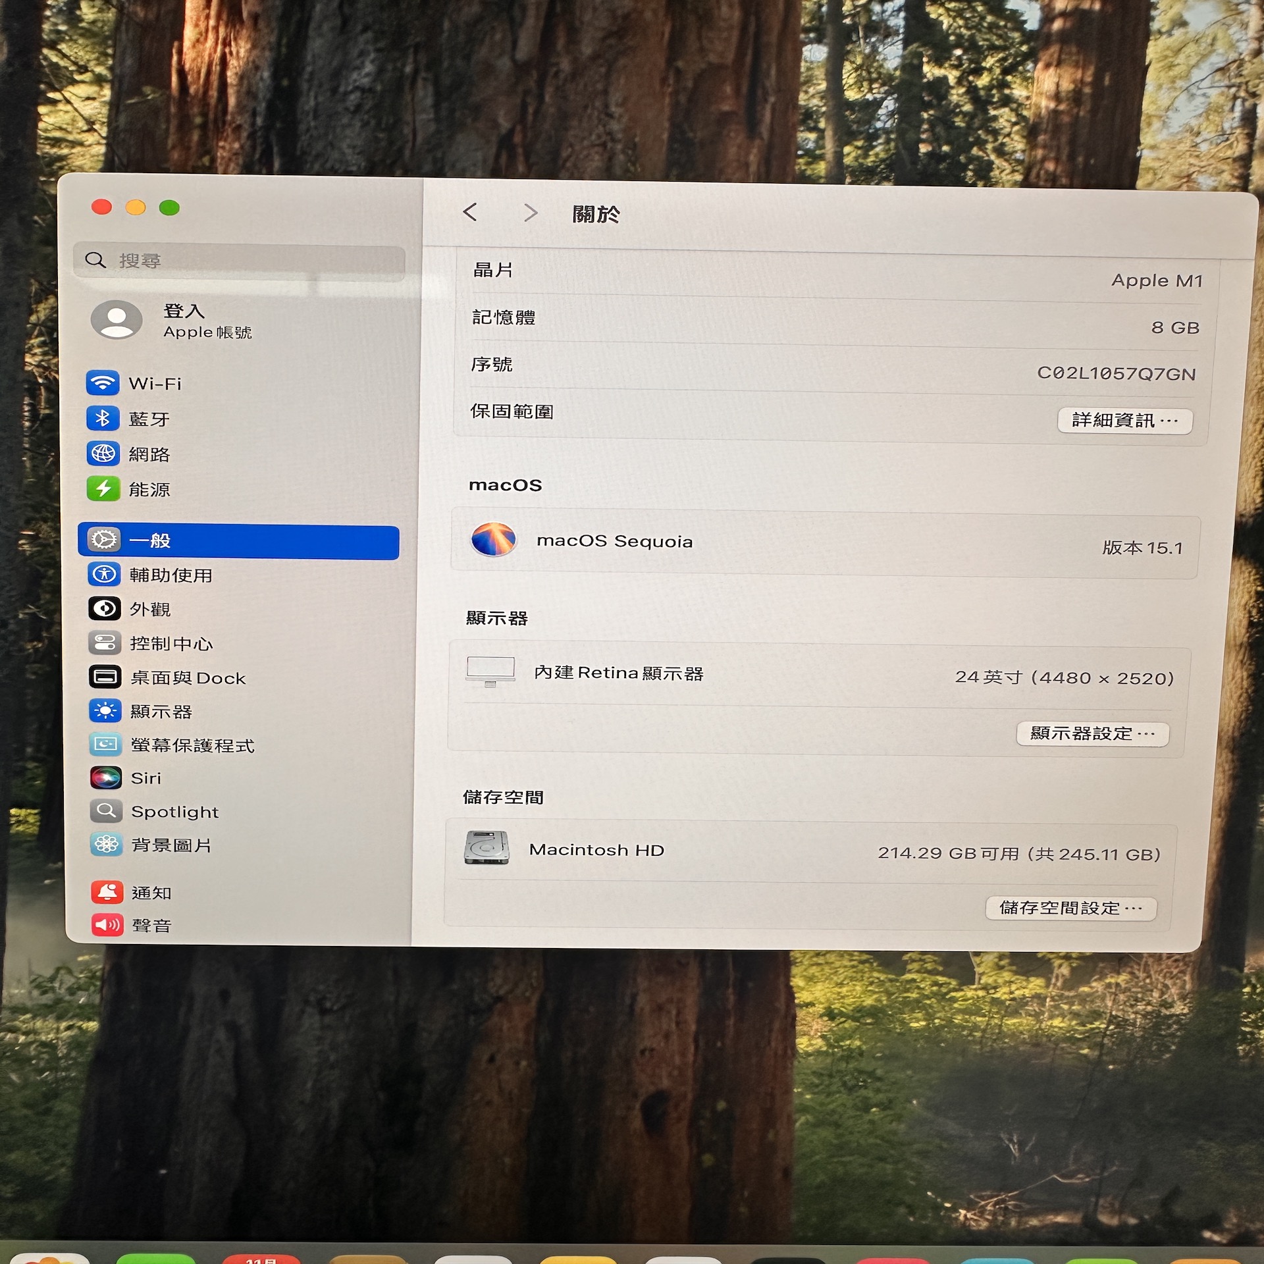
Task: Click the 記憶體 row label
Action: tap(504, 317)
